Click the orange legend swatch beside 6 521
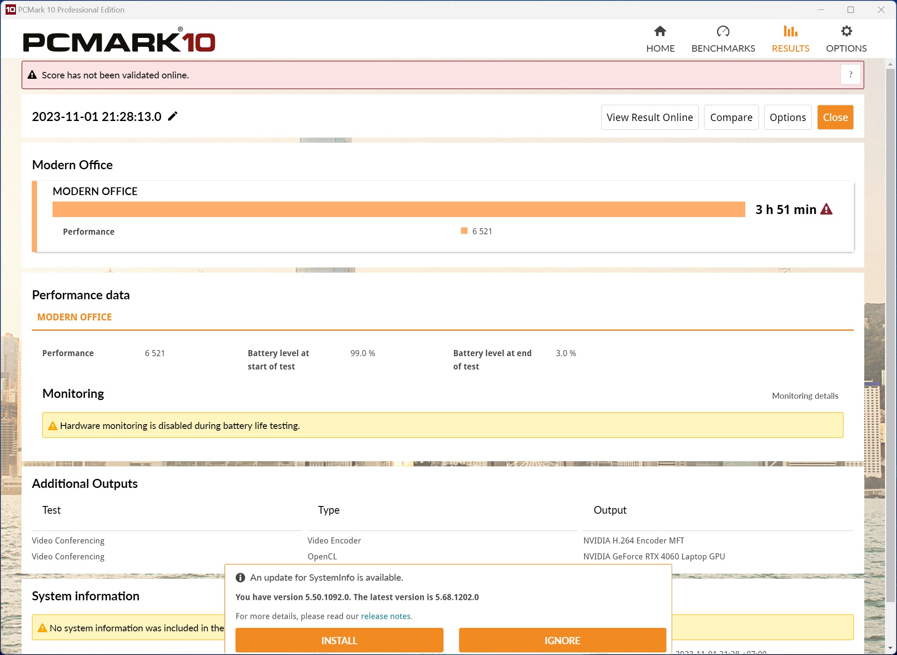This screenshot has height=655, width=897. coord(464,231)
